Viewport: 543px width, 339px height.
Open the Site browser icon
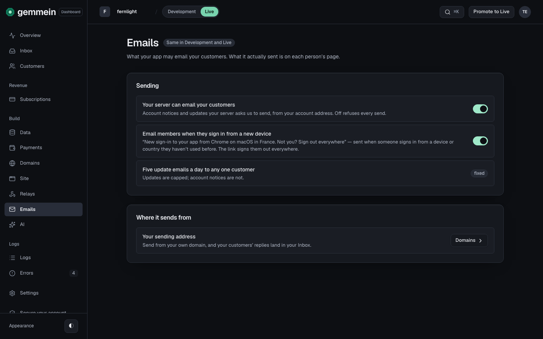(x=12, y=179)
